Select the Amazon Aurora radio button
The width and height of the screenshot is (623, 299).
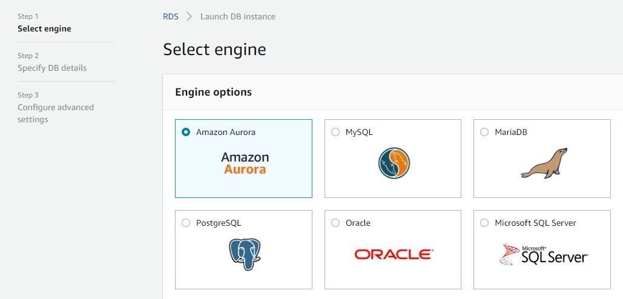point(185,132)
